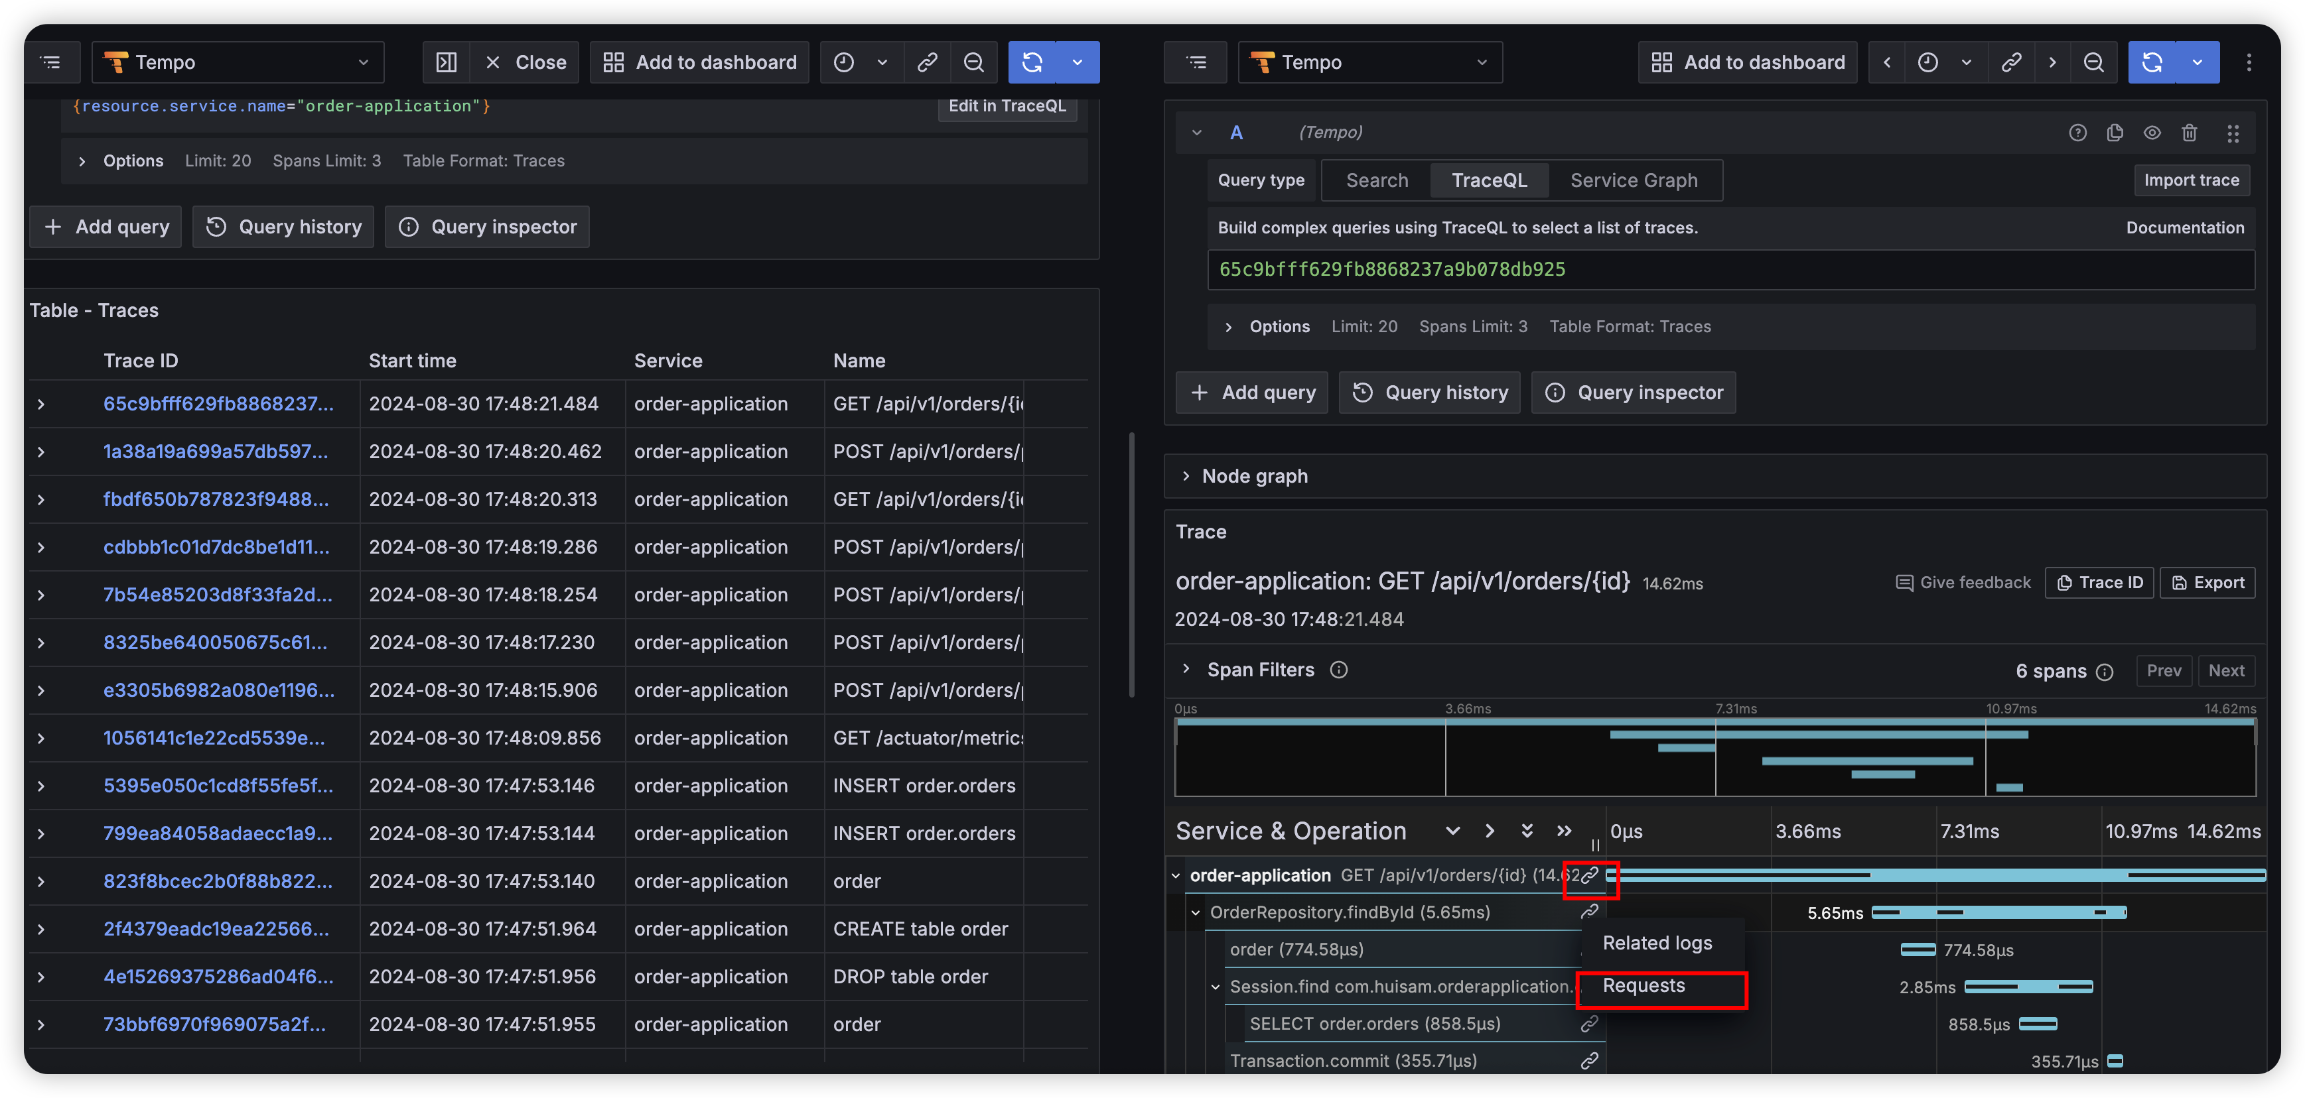Click Span Filters info icon
Viewport: 2305px width, 1098px height.
click(1339, 670)
